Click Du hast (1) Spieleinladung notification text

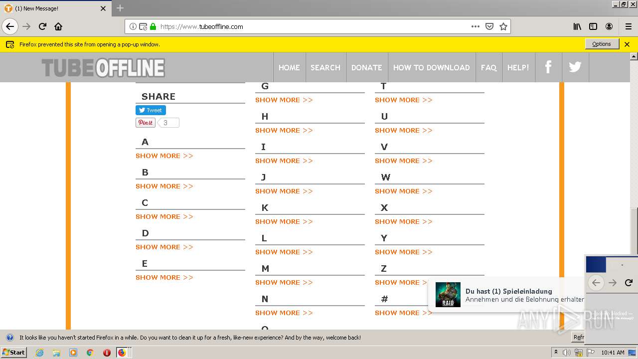(509, 291)
